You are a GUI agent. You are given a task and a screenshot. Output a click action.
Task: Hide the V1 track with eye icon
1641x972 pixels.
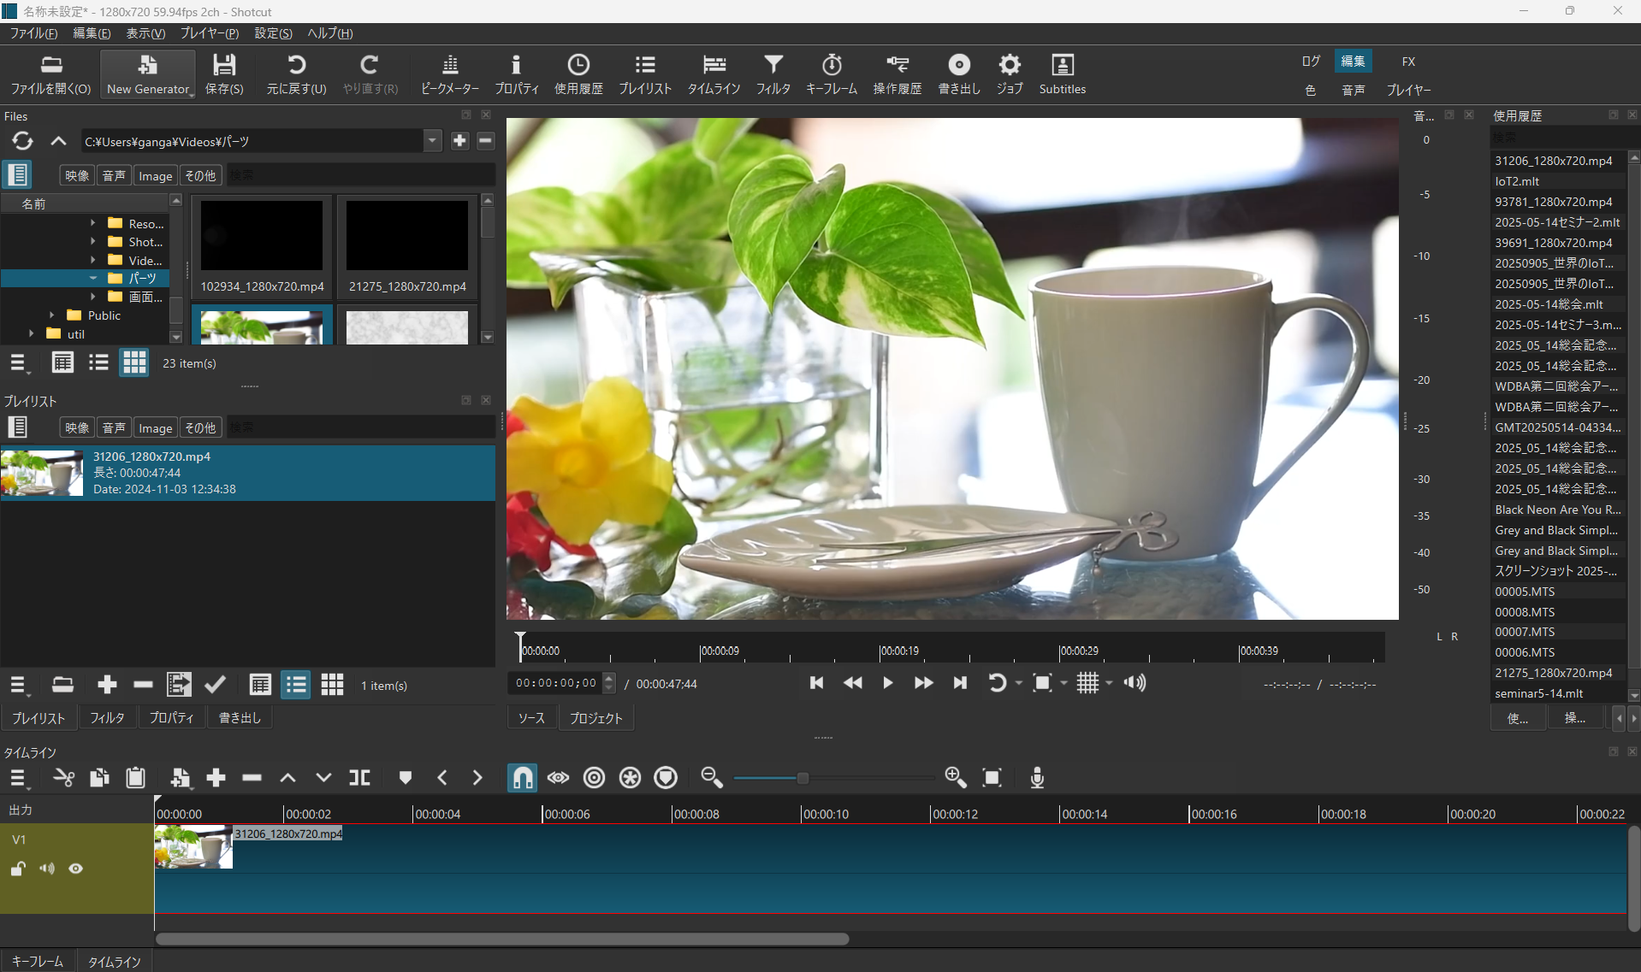(x=76, y=869)
